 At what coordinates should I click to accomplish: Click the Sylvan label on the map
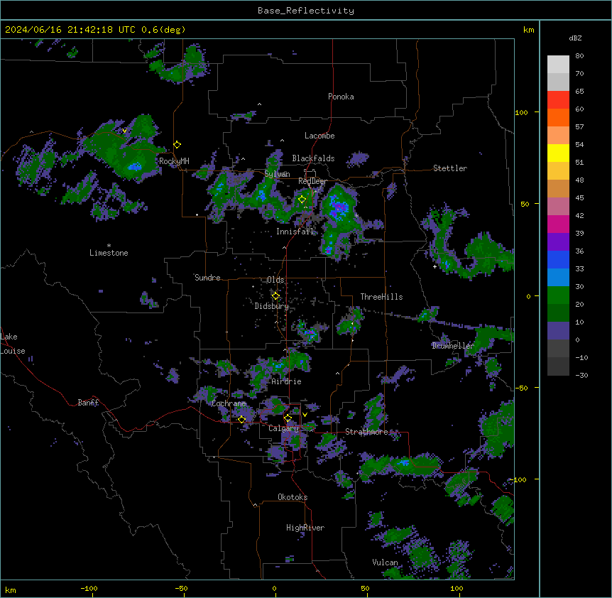click(277, 174)
